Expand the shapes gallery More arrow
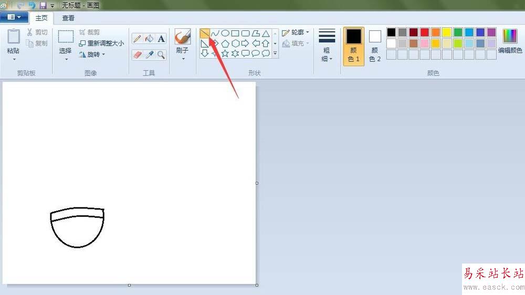This screenshot has width=525, height=295. [275, 53]
